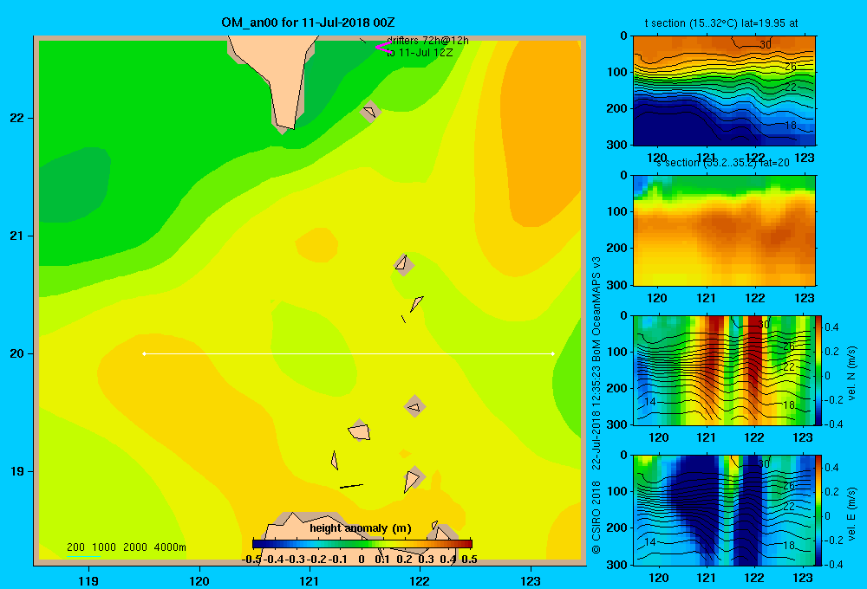Click the right endpoint of the white section line
867x589 pixels.
(x=553, y=353)
